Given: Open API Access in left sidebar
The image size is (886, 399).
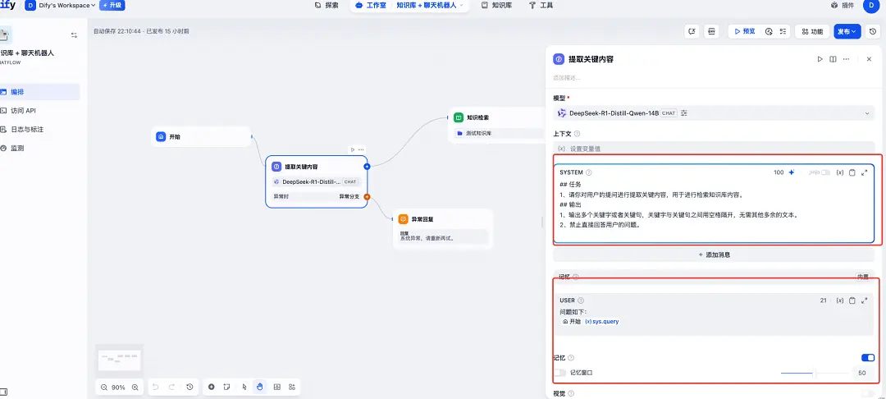Looking at the screenshot, I should (39, 111).
